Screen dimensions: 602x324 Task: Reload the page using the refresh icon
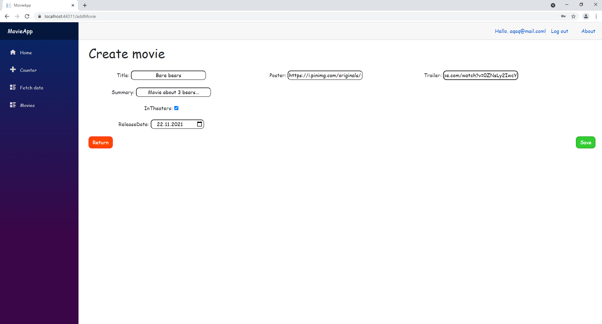[x=27, y=16]
